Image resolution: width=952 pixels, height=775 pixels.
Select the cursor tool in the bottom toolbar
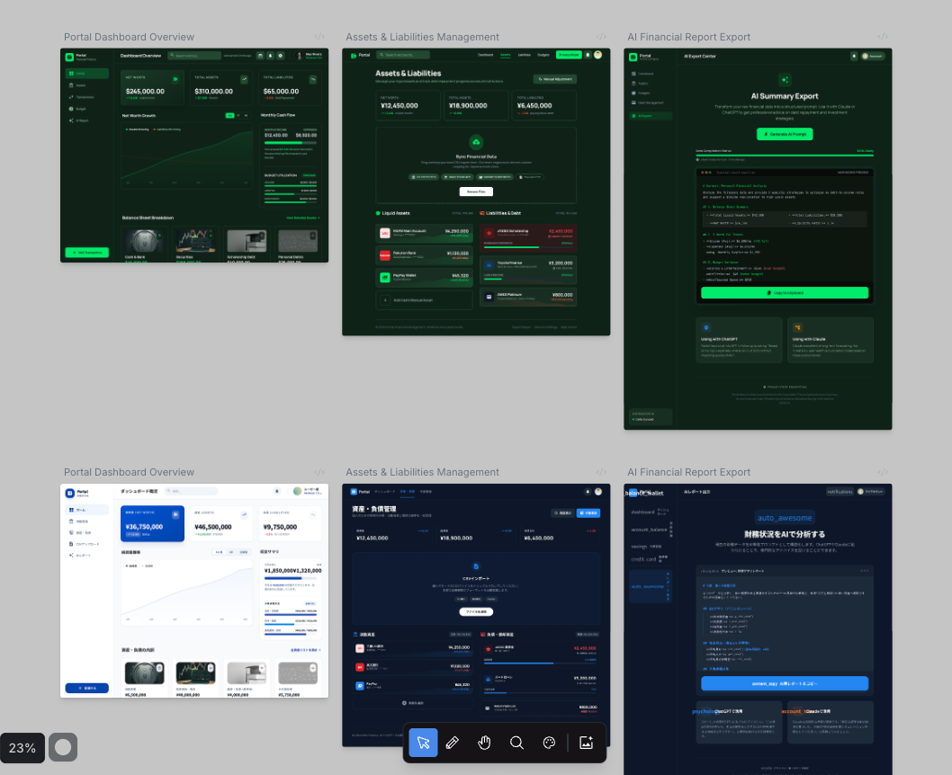[x=424, y=743]
